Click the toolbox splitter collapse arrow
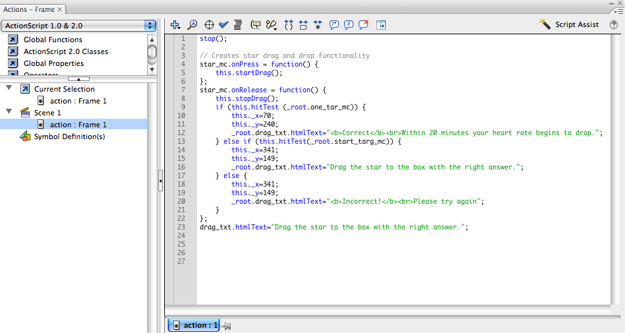The height and width of the screenshot is (333, 625). (x=78, y=79)
